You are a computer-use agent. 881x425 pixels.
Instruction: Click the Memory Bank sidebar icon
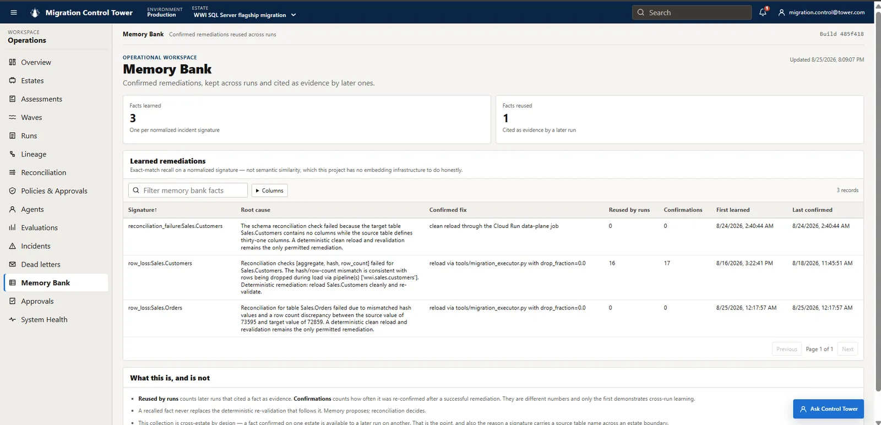click(12, 282)
